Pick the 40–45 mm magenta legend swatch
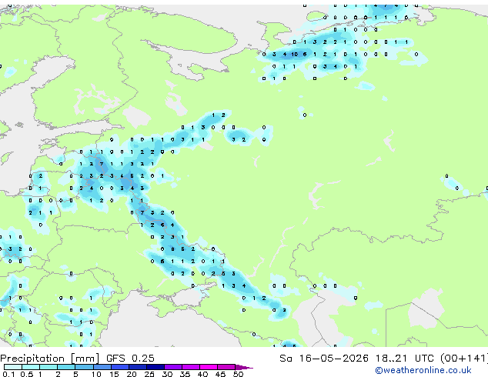 point(209,367)
